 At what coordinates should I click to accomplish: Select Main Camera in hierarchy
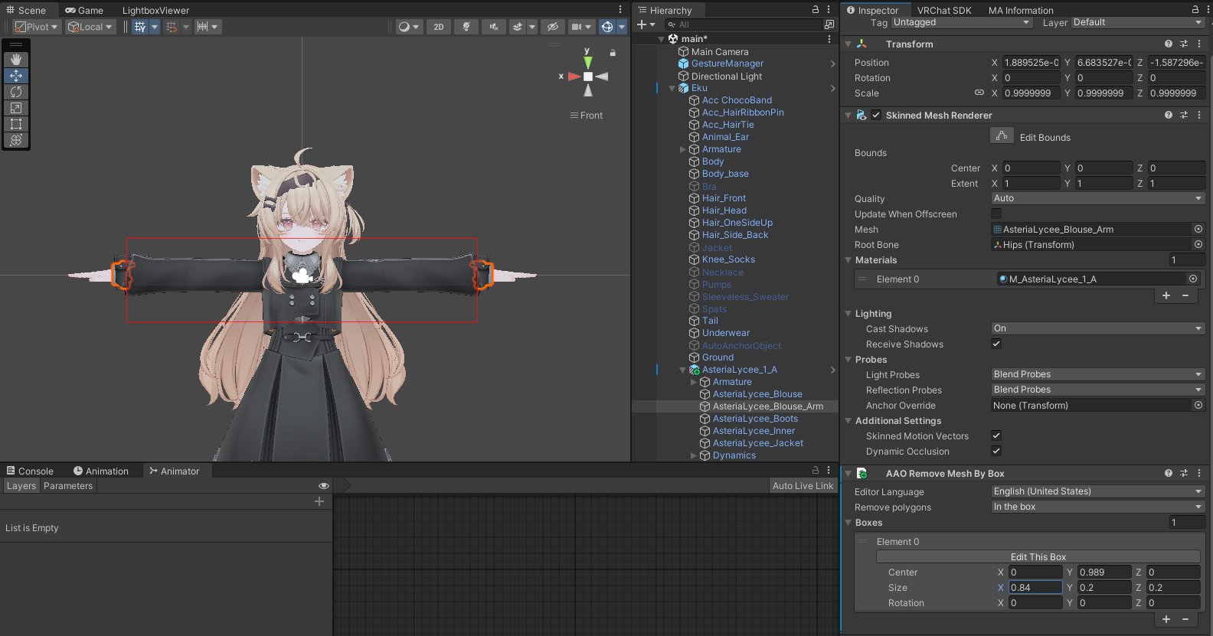[720, 51]
